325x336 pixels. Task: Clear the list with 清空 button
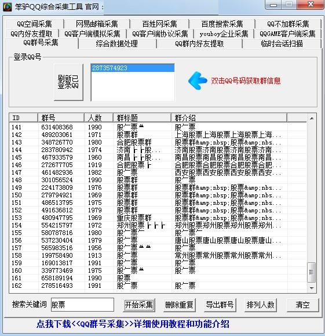[302, 305]
